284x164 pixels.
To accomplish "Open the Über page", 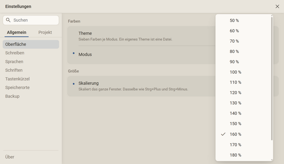I will coord(31,157).
